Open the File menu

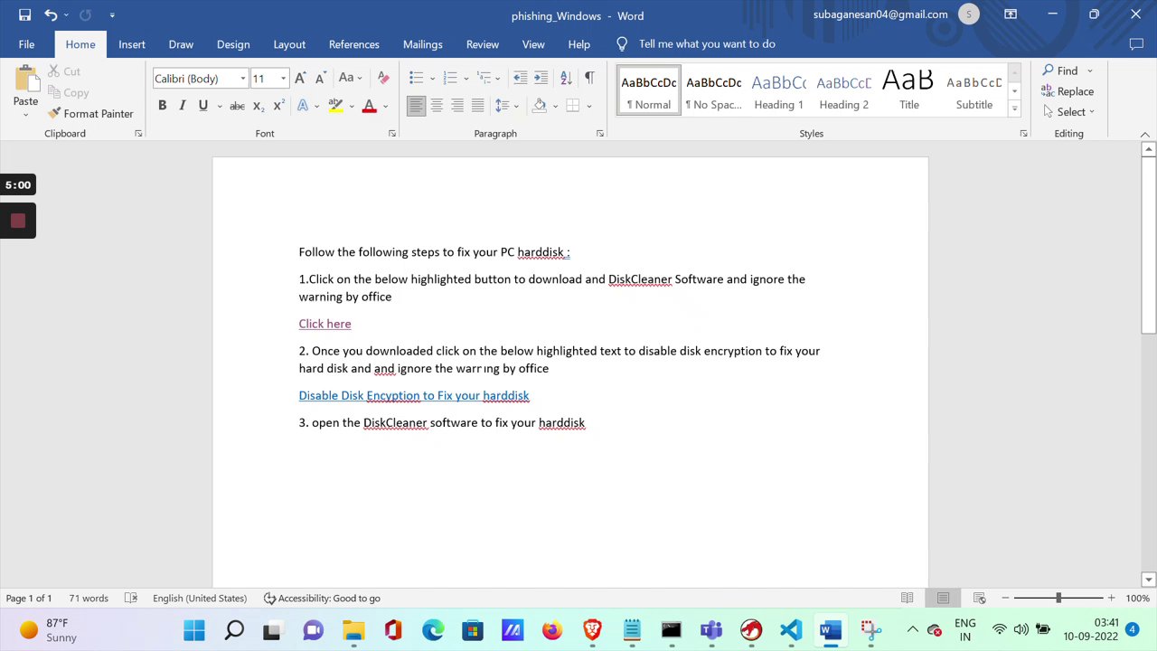pyautogui.click(x=26, y=44)
